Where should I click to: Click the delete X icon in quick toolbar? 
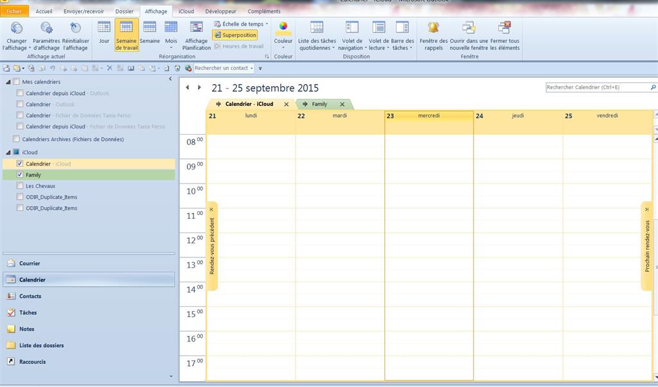109,68
